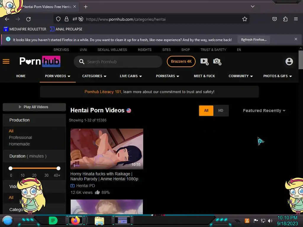Open the Pocket save icon
303x227 pixels.
(x=274, y=19)
